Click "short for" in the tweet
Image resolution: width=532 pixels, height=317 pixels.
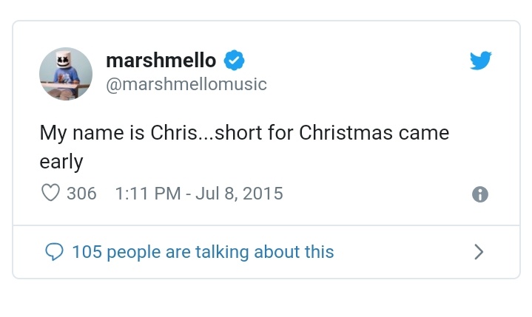point(254,132)
